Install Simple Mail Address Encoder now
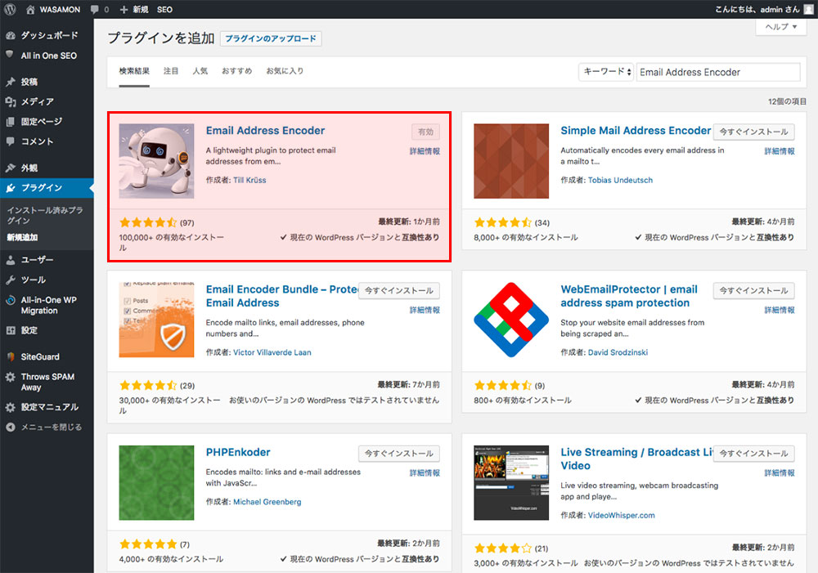818x573 pixels. pos(754,132)
